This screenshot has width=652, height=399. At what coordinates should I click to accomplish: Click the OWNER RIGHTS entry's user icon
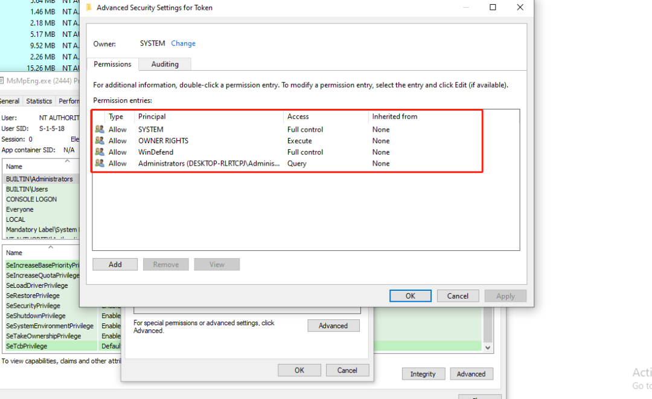coord(100,140)
